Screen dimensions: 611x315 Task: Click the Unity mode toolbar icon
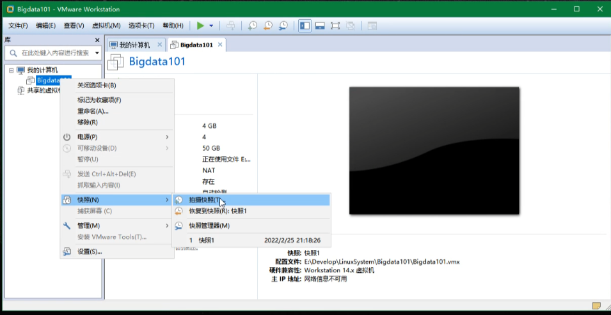(351, 26)
